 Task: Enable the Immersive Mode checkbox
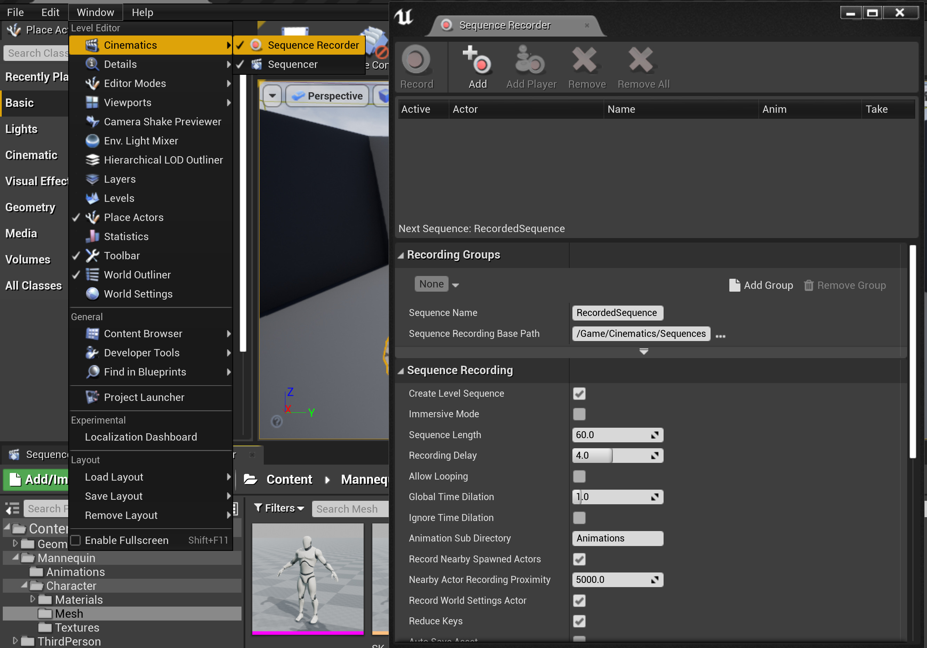(579, 414)
